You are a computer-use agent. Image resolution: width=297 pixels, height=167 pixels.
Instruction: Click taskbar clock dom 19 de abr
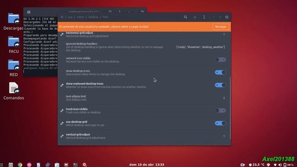point(147,165)
